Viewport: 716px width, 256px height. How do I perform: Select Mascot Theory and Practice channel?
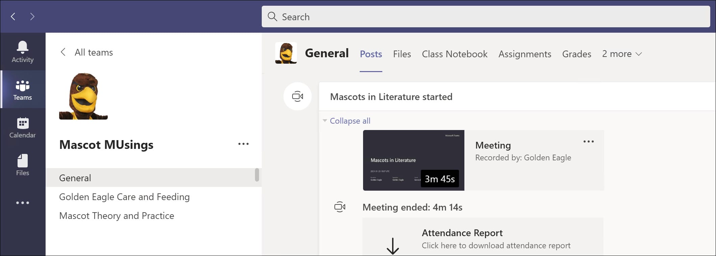click(117, 216)
